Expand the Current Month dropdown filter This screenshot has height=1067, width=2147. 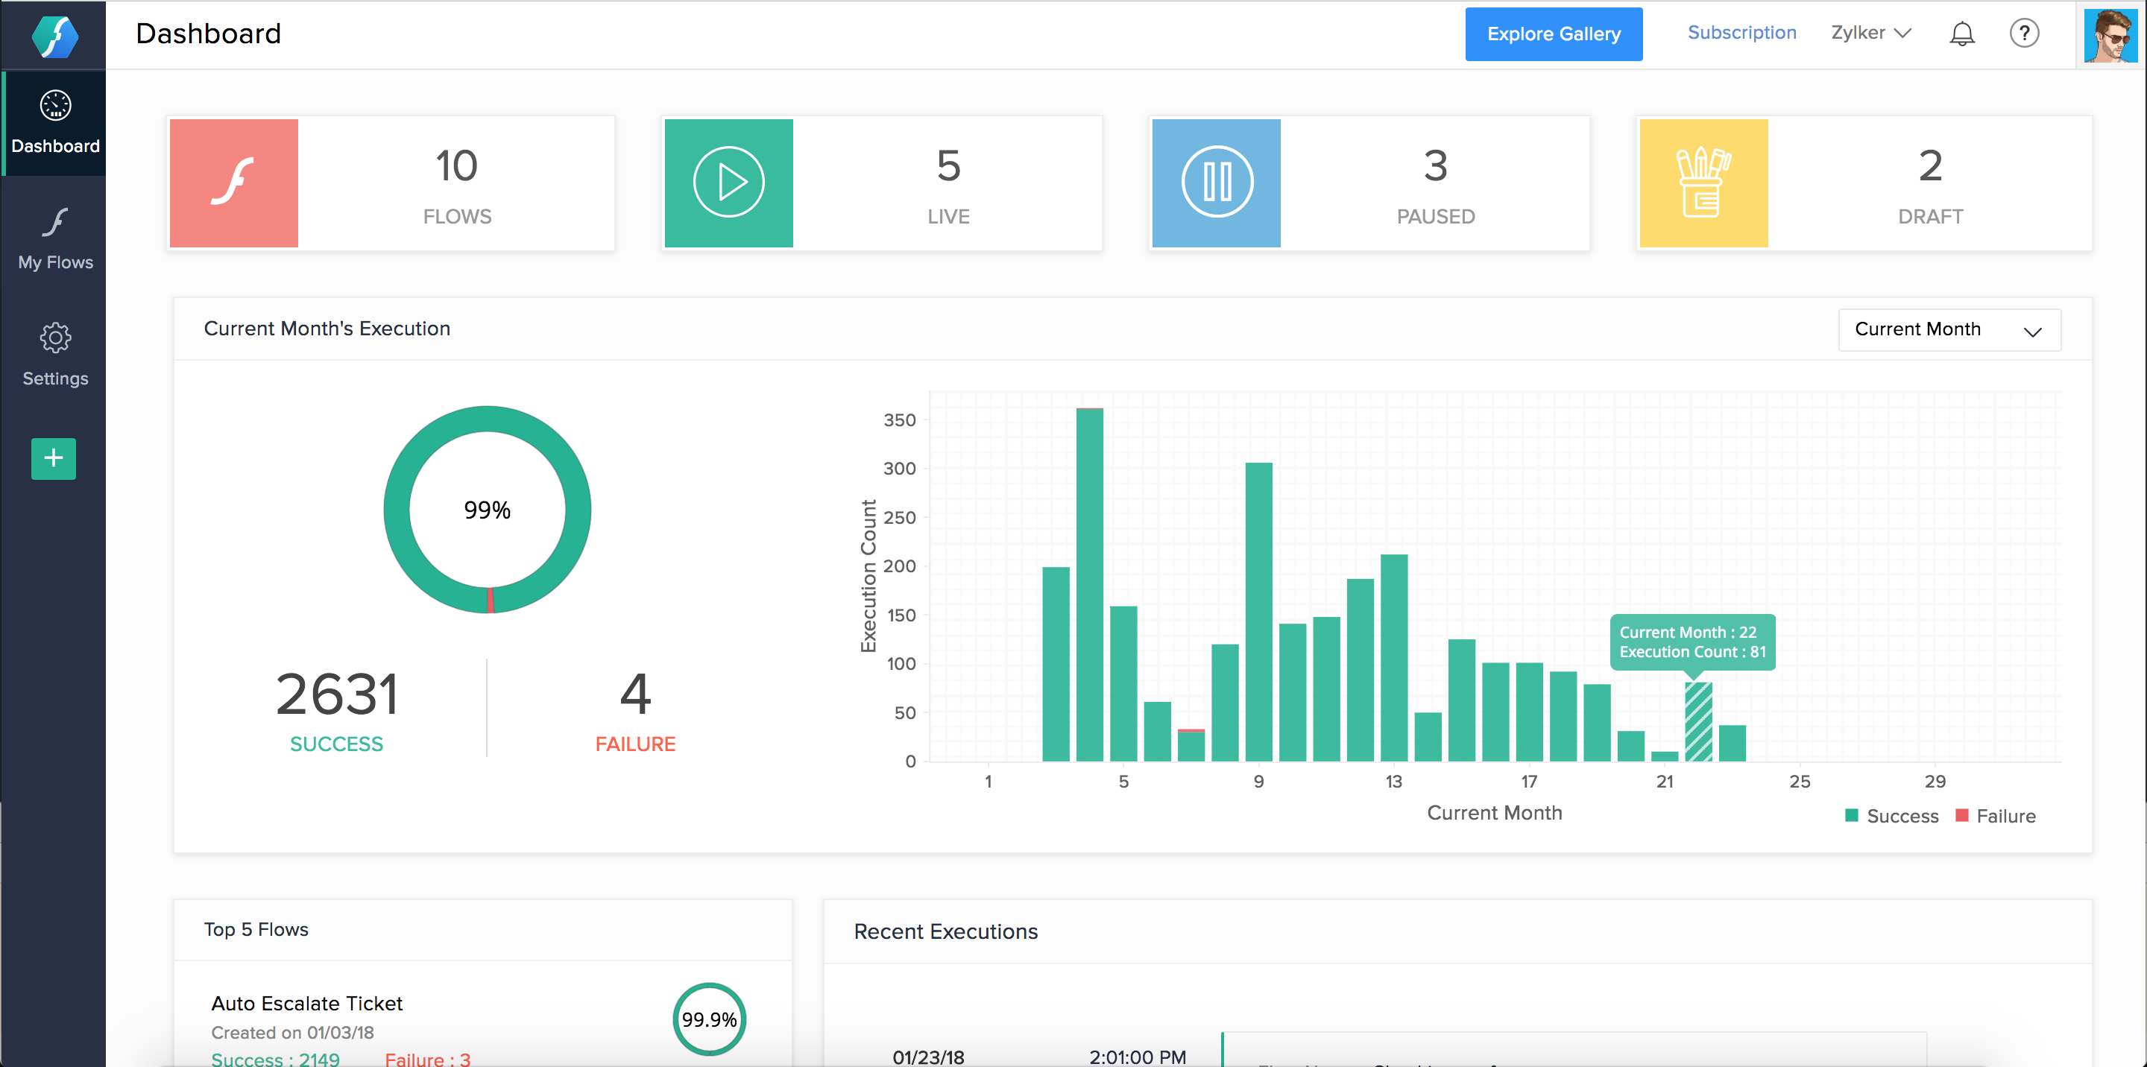click(1947, 329)
